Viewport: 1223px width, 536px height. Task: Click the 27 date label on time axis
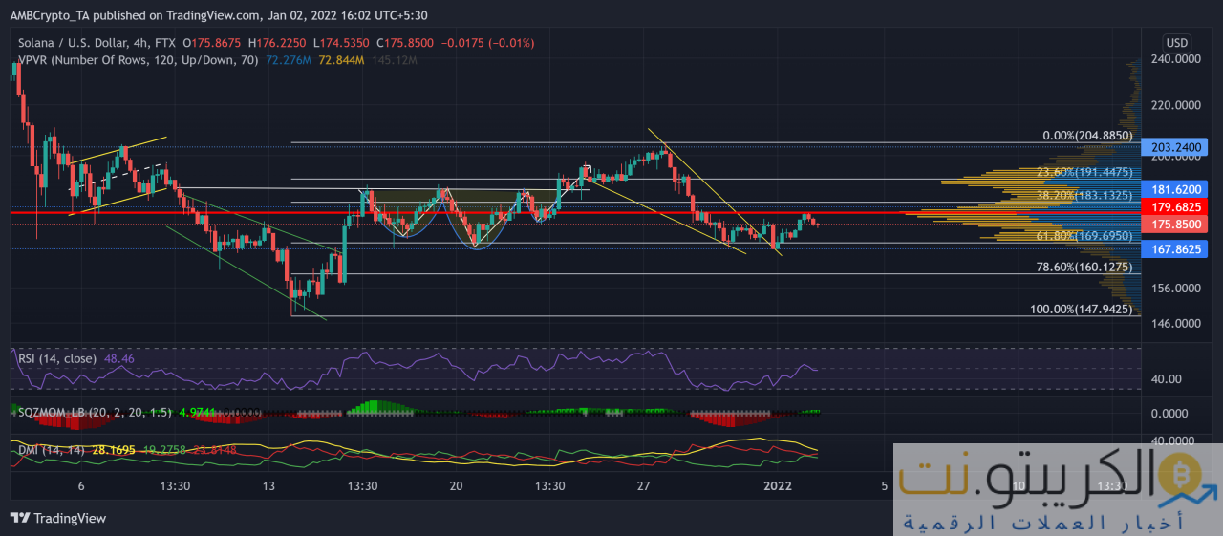(644, 485)
